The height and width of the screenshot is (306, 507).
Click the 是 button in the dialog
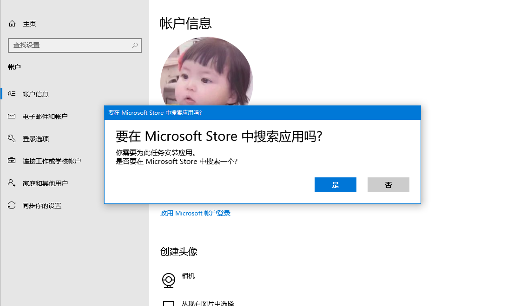[x=336, y=185]
